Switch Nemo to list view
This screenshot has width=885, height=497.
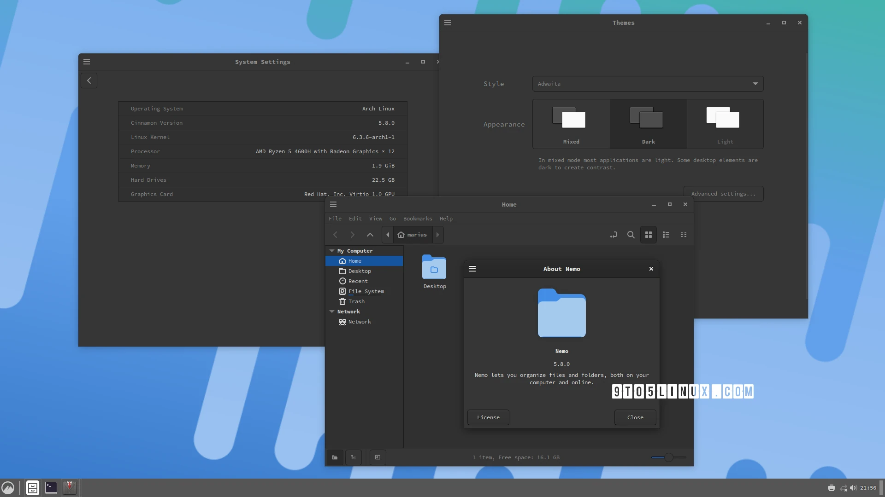coord(666,235)
